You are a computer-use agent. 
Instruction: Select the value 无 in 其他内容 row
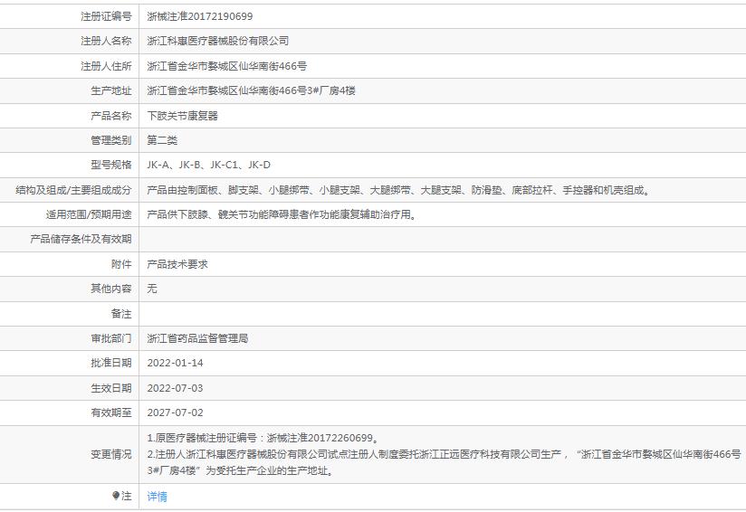152,289
